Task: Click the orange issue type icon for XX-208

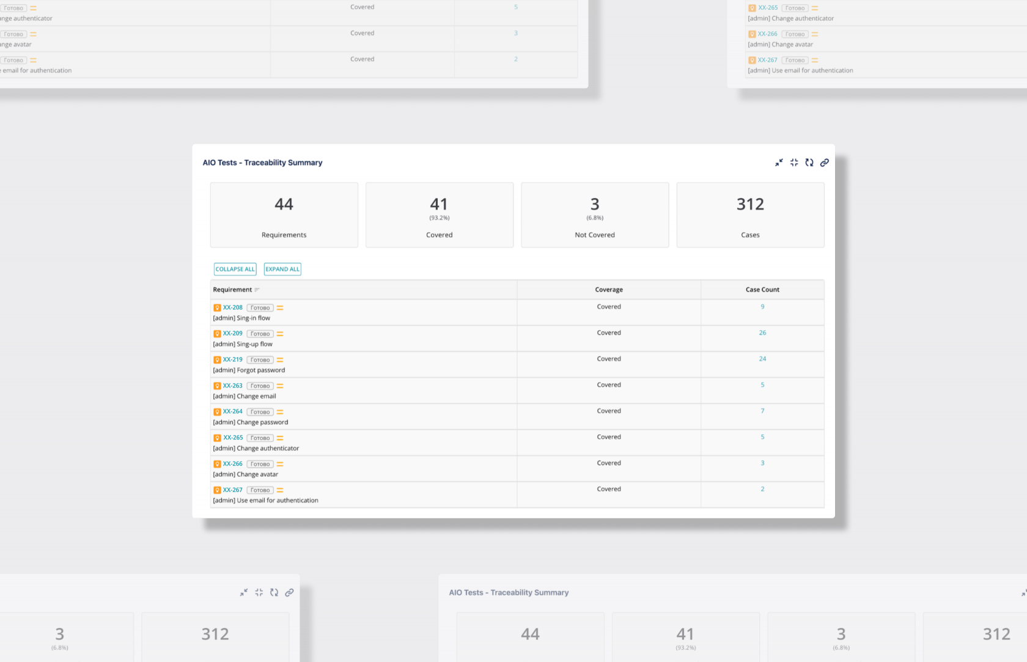Action: [x=217, y=308]
